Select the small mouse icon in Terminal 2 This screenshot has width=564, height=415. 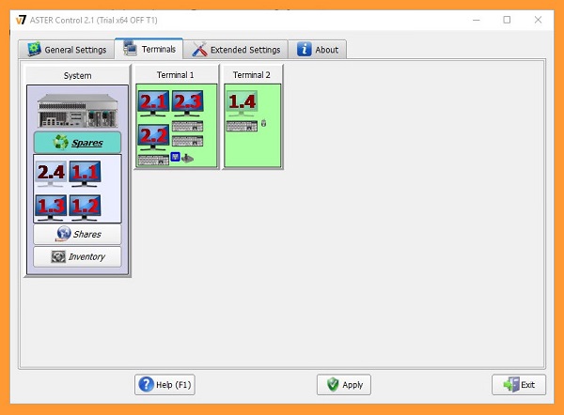[263, 123]
